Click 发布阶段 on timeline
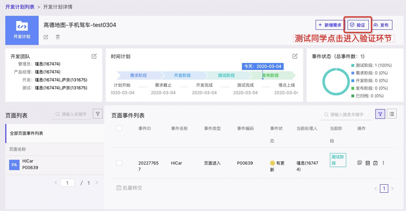The height and width of the screenshot is (211, 406). [x=271, y=75]
